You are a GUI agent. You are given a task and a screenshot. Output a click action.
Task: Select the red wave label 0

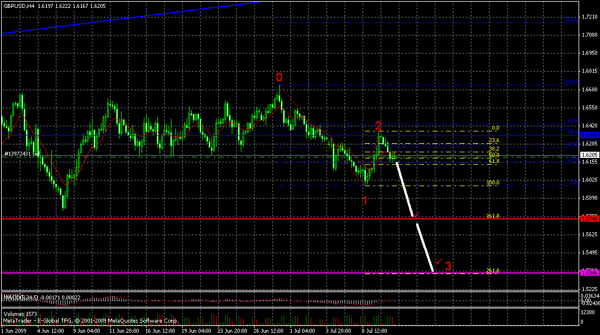click(279, 77)
